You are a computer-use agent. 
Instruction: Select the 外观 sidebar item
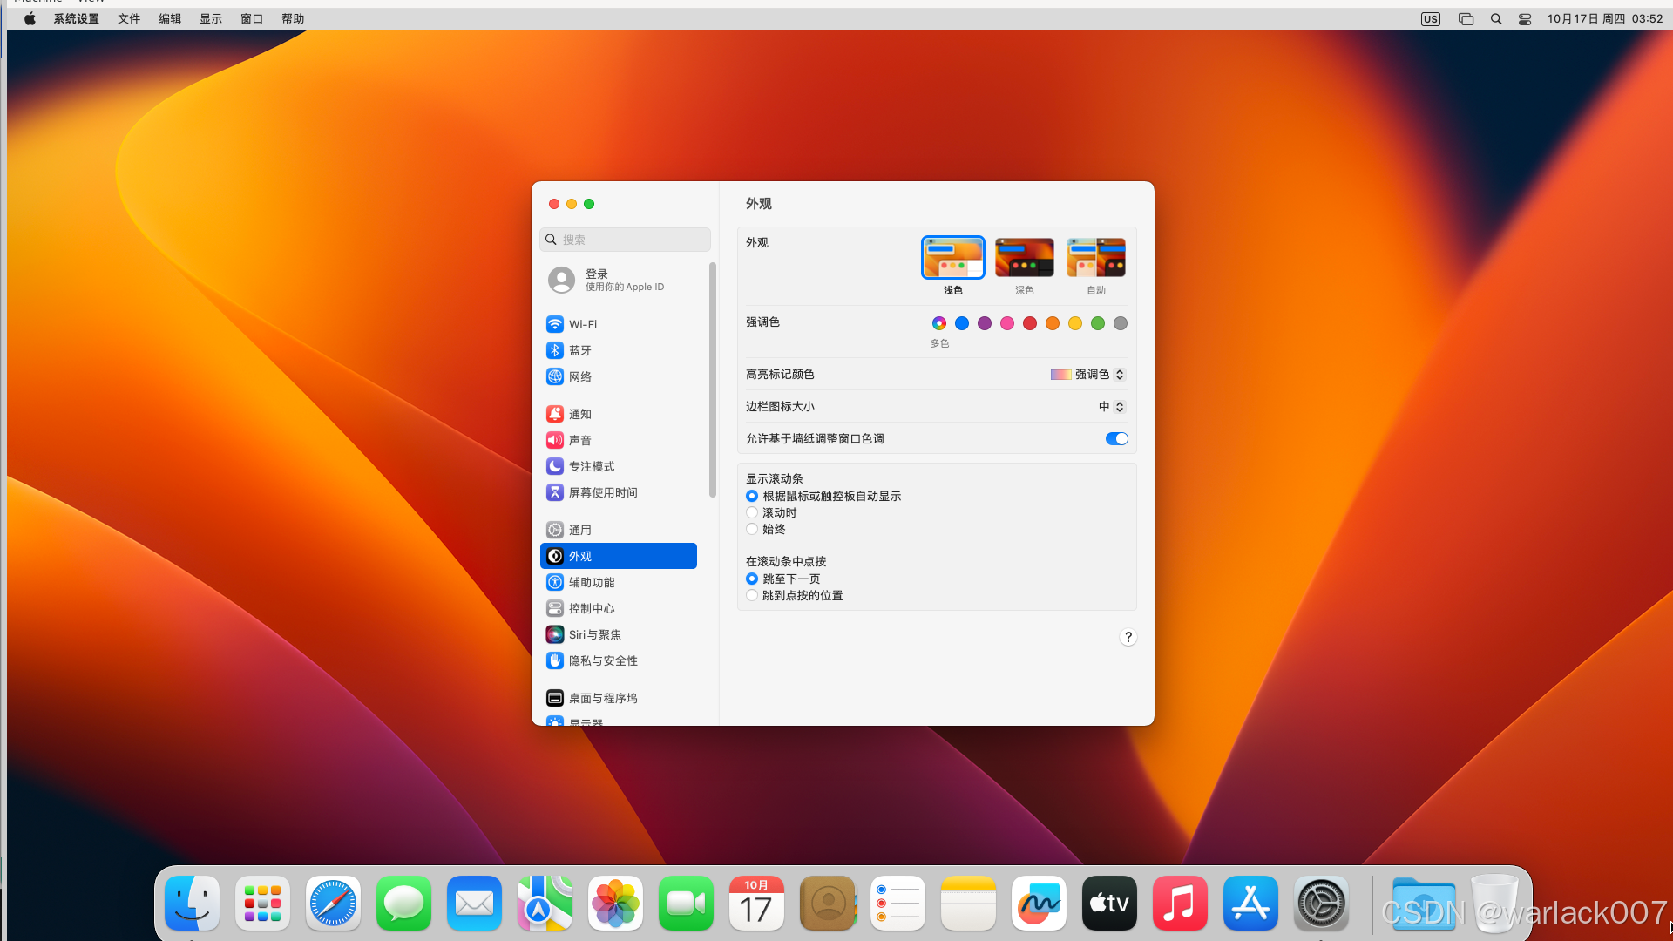click(x=619, y=556)
